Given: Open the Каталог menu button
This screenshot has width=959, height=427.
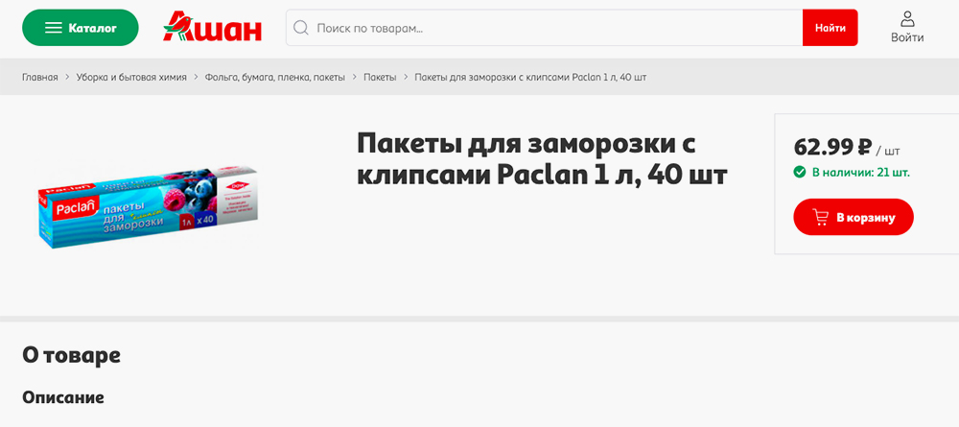Looking at the screenshot, I should pyautogui.click(x=81, y=28).
